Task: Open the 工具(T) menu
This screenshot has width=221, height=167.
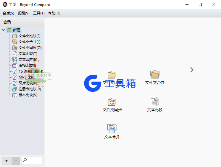Action: (x=39, y=13)
